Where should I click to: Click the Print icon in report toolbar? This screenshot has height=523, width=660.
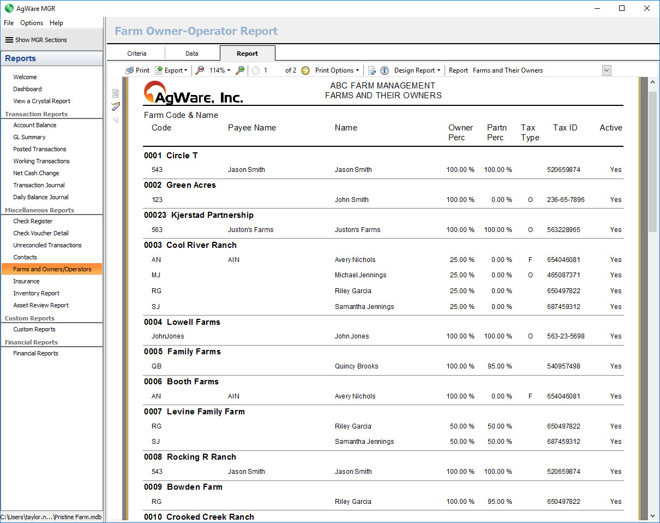(129, 70)
